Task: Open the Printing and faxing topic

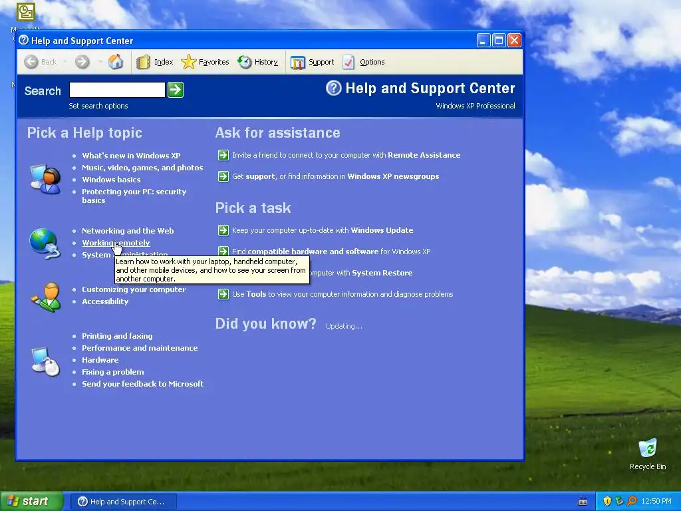Action: (x=117, y=336)
